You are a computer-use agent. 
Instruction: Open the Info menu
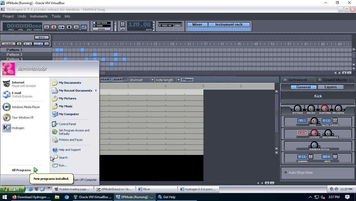pos(67,16)
